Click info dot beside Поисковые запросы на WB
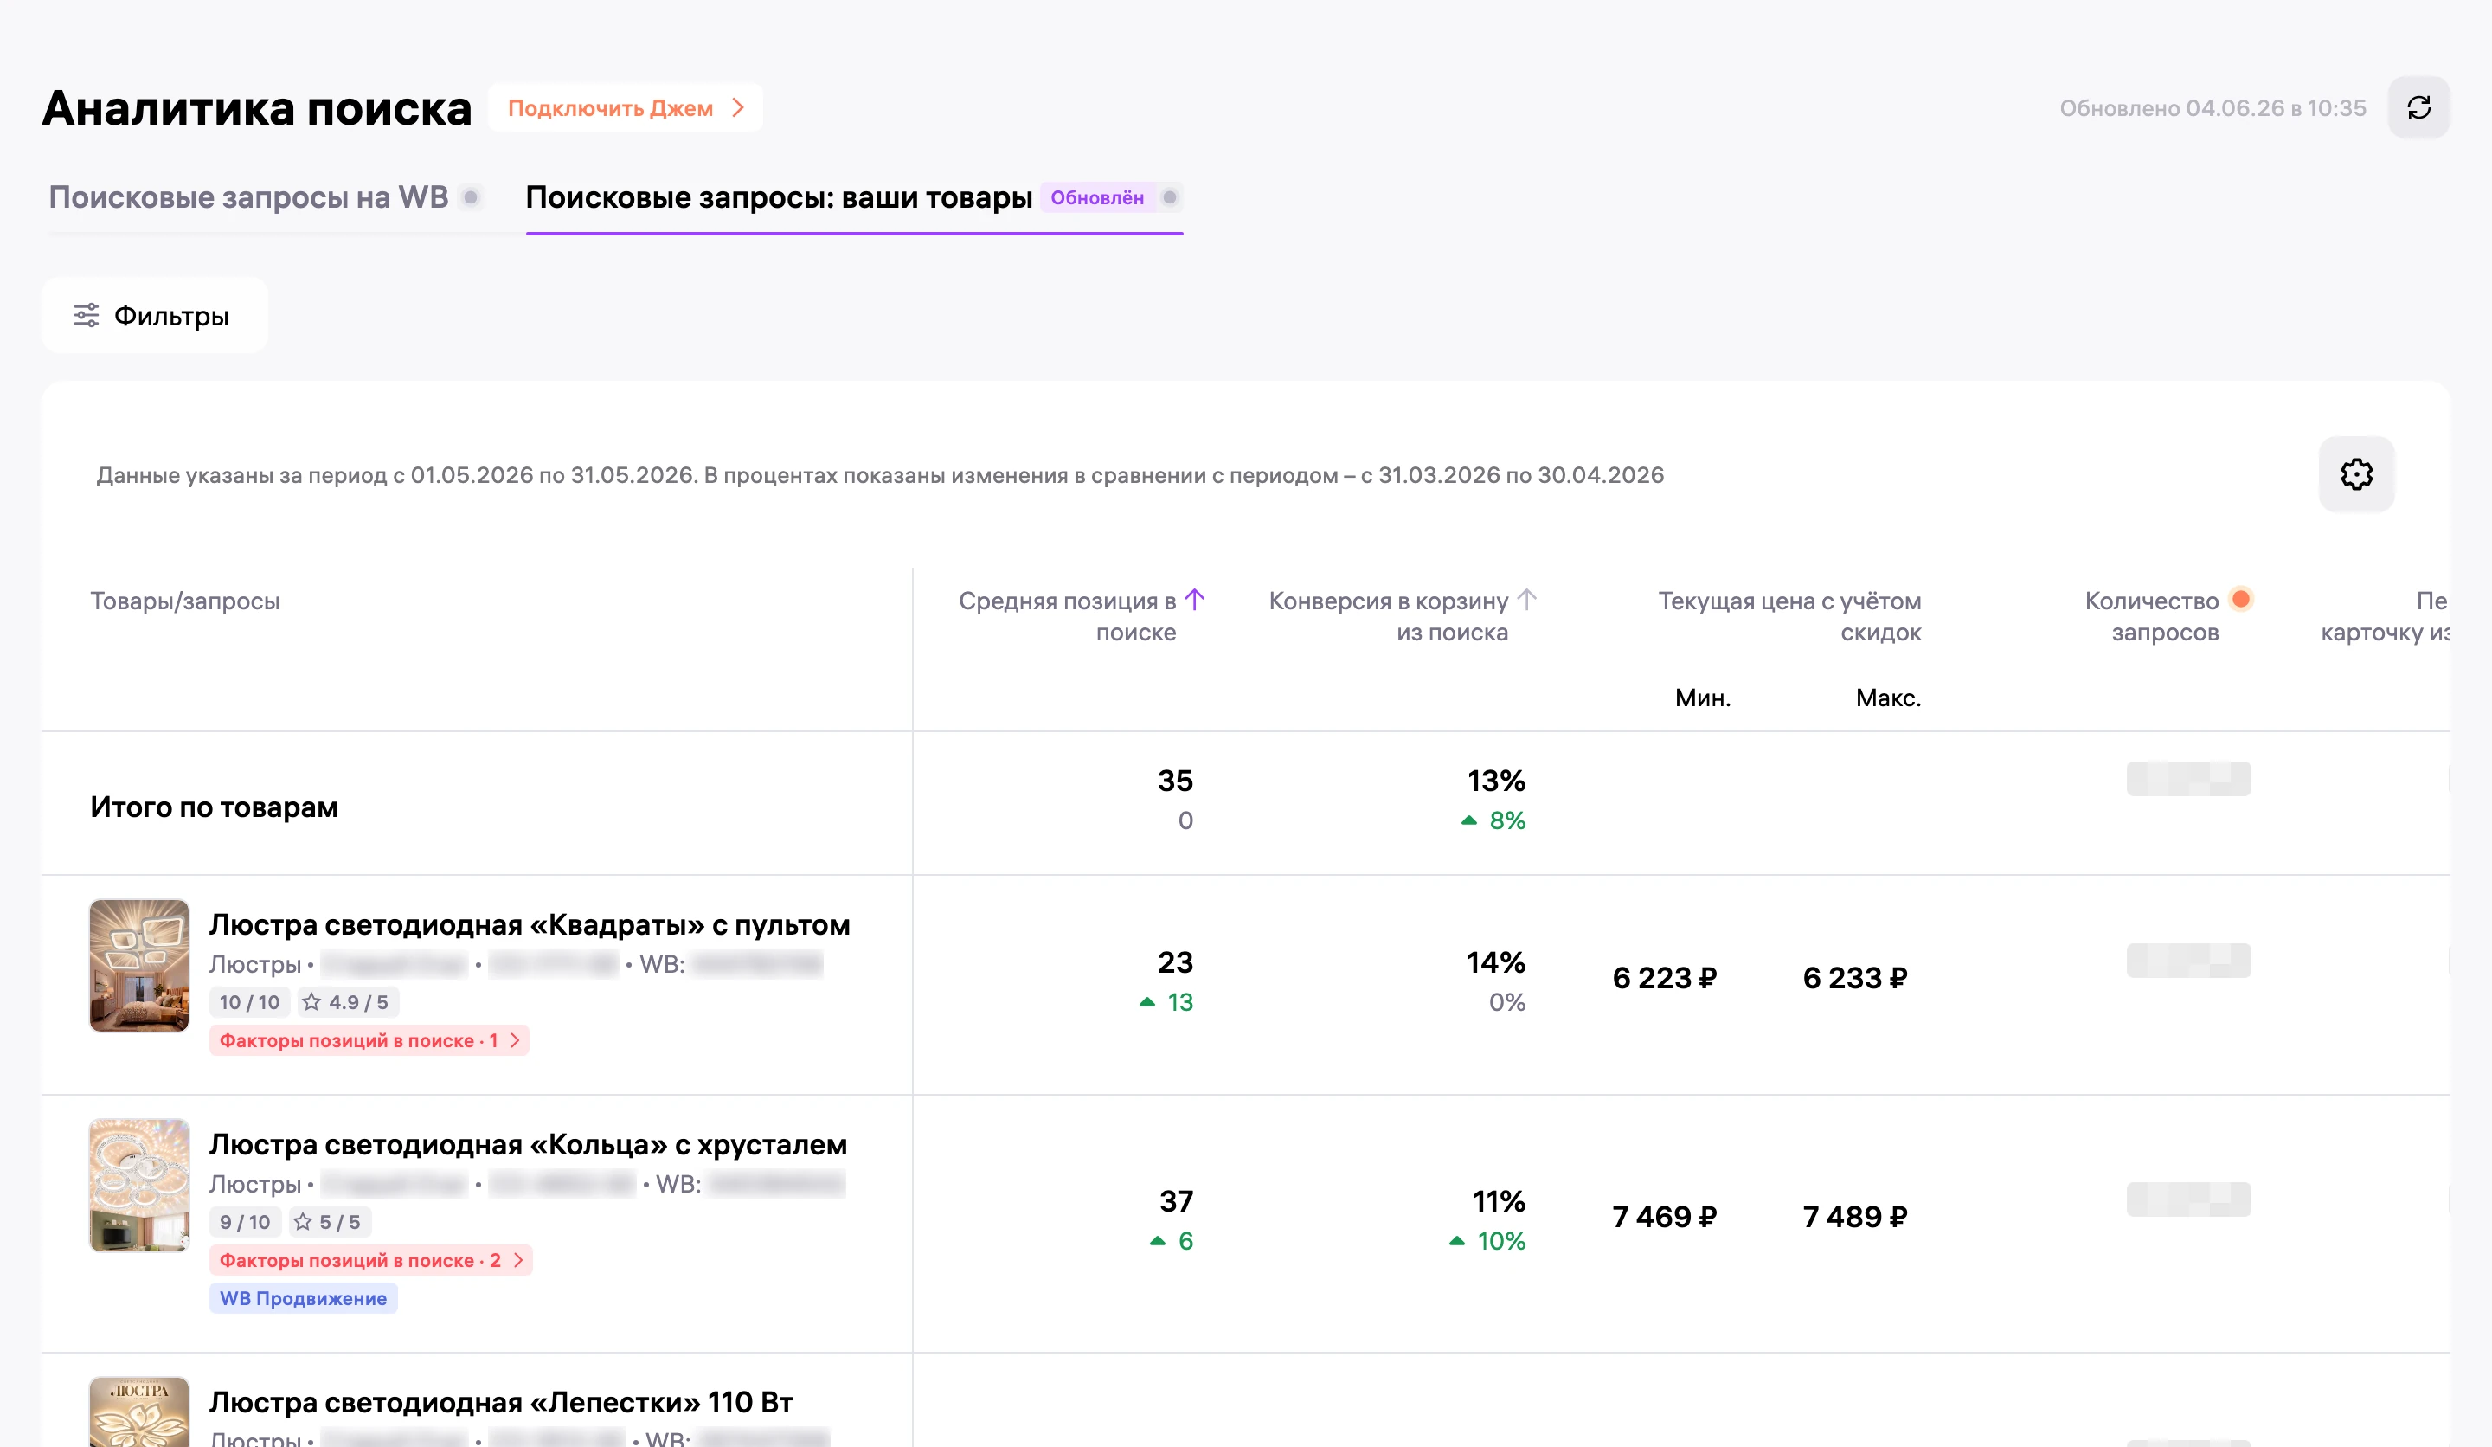This screenshot has height=1447, width=2492. (x=472, y=196)
